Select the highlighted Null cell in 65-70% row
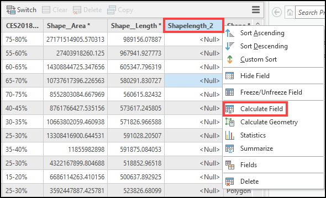 193,80
